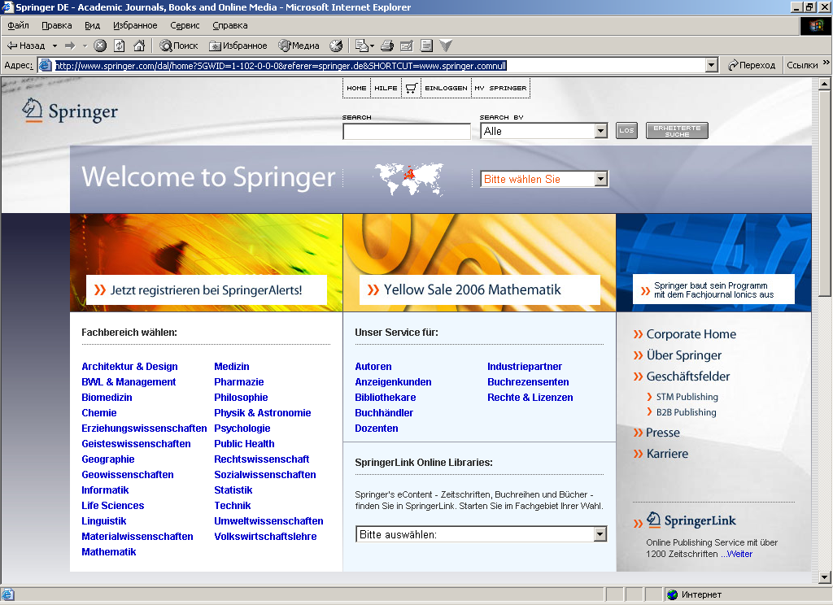This screenshot has width=833, height=605.
Task: Follow the '...Weiter' link under SpringerLink
Action: pyautogui.click(x=736, y=554)
